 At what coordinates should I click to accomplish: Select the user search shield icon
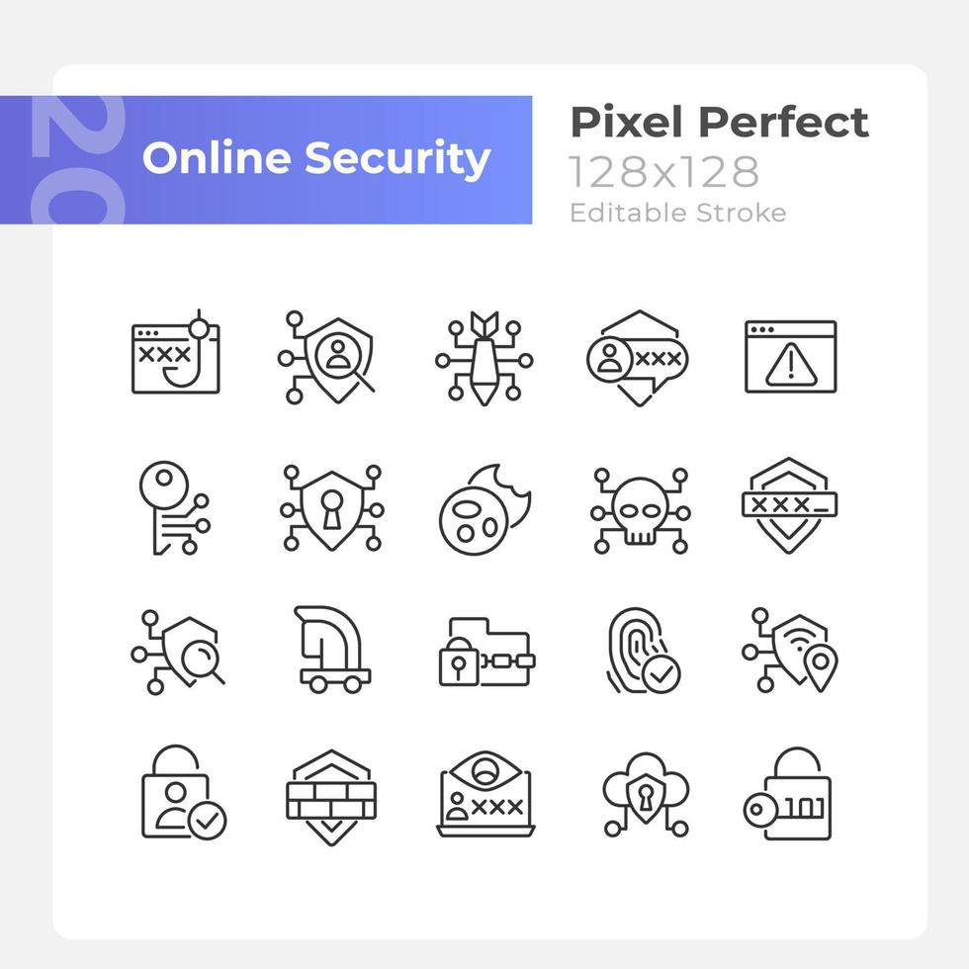click(x=327, y=358)
